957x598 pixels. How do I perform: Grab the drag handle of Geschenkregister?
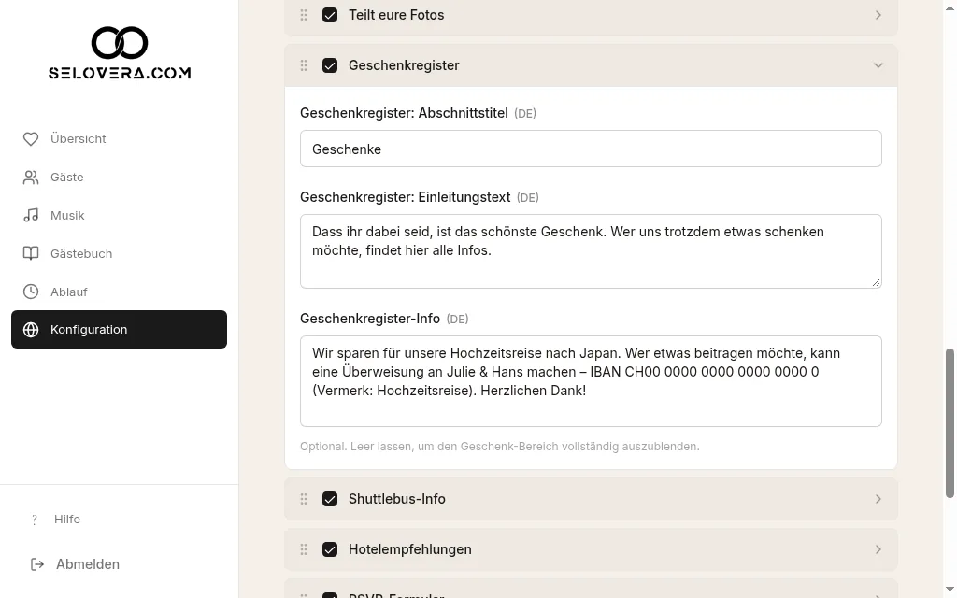point(304,65)
